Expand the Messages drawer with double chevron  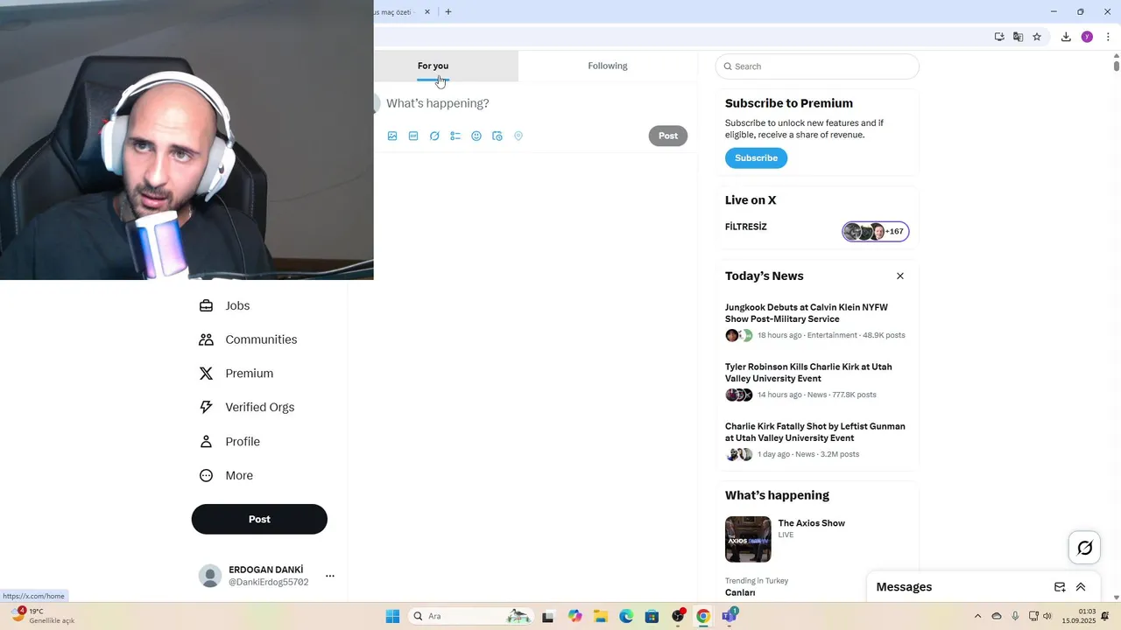tap(1081, 587)
